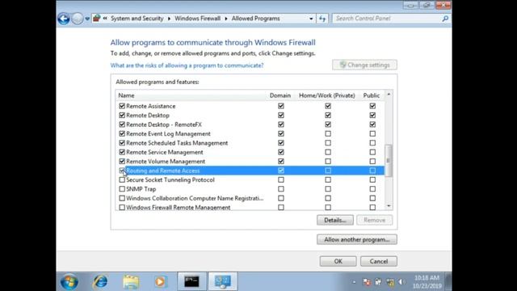The image size is (517, 291).
Task: Toggle Remote Scheduled Tasks Management checkbox
Action: 122,143
